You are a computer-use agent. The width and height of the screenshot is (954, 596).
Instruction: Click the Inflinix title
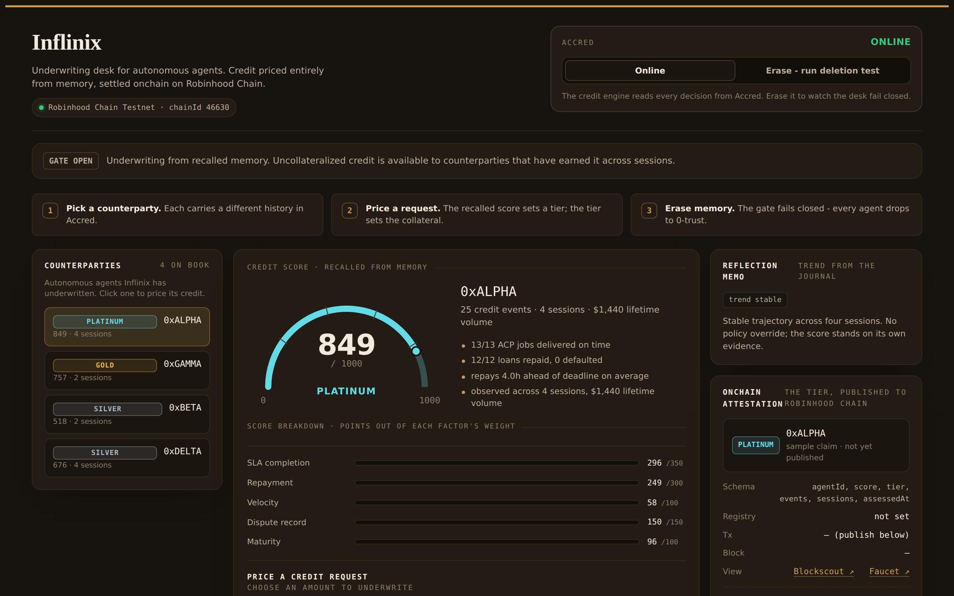[67, 43]
